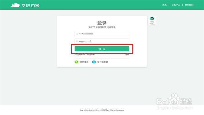Click the 找回用户名 link

point(80,54)
